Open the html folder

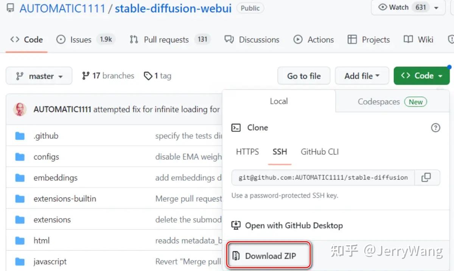click(42, 240)
